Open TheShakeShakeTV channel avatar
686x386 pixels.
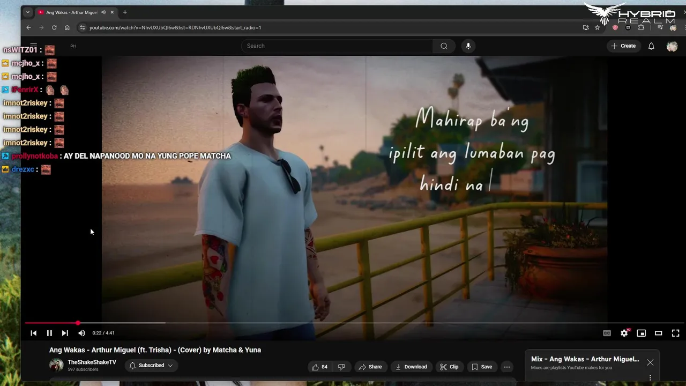[56, 366]
